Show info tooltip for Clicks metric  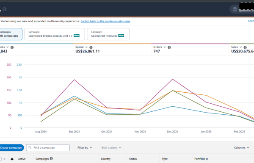point(12,47)
